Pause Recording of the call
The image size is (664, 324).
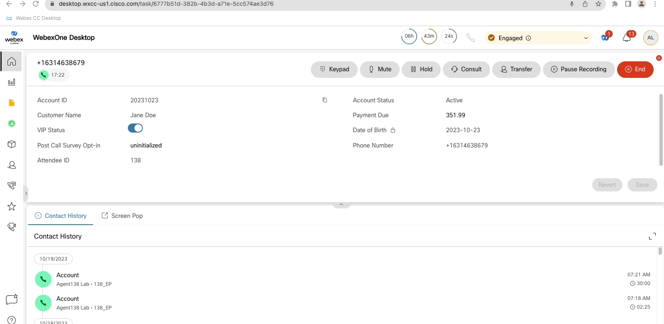(x=579, y=69)
